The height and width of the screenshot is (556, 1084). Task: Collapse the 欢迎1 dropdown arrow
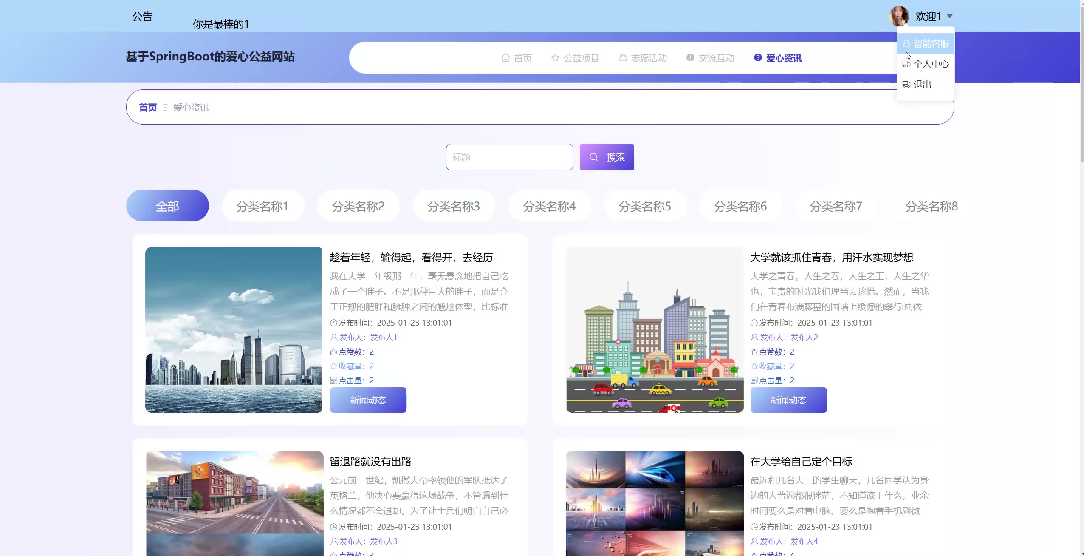coord(950,16)
